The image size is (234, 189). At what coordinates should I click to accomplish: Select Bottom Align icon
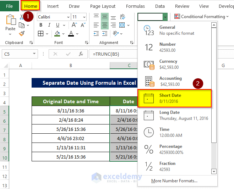coord(113,17)
